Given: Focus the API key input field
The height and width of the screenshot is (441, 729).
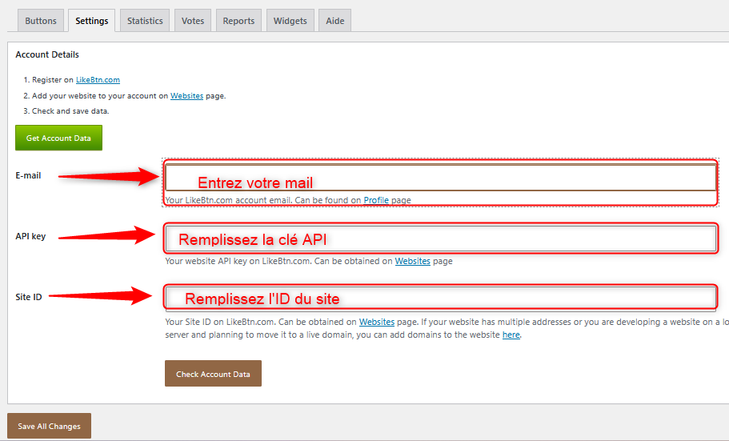Looking at the screenshot, I should [x=441, y=239].
